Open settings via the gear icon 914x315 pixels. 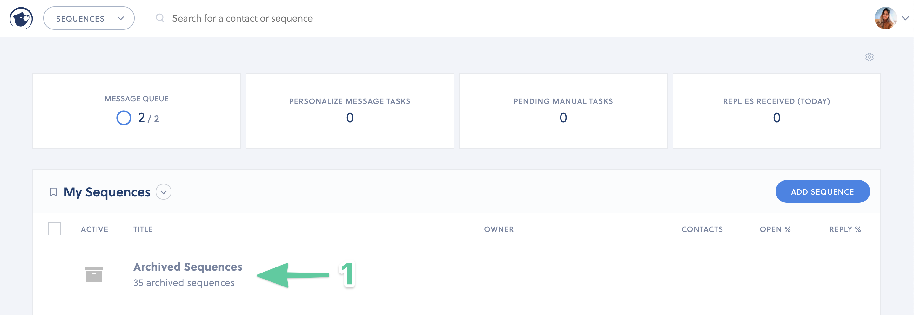[x=870, y=57]
